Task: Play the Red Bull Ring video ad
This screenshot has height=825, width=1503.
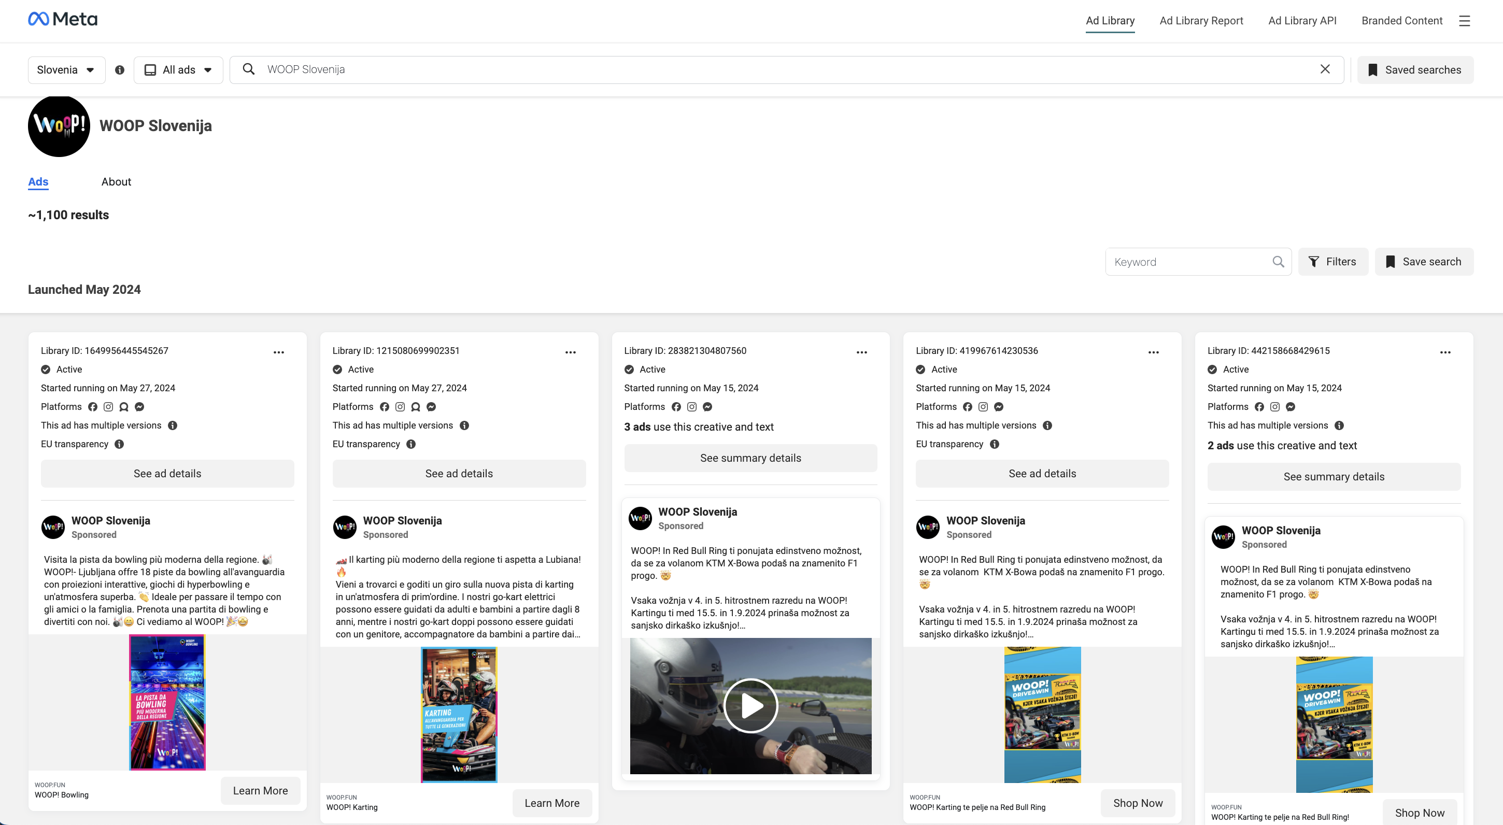Action: (x=750, y=706)
